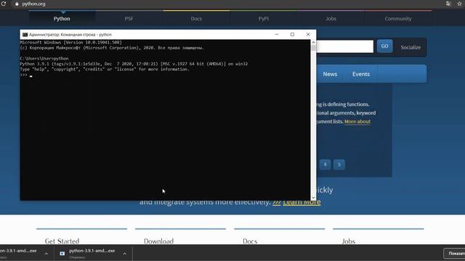The width and height of the screenshot is (465, 261).
Task: Click the command prompt title bar text
Action: tap(70, 35)
